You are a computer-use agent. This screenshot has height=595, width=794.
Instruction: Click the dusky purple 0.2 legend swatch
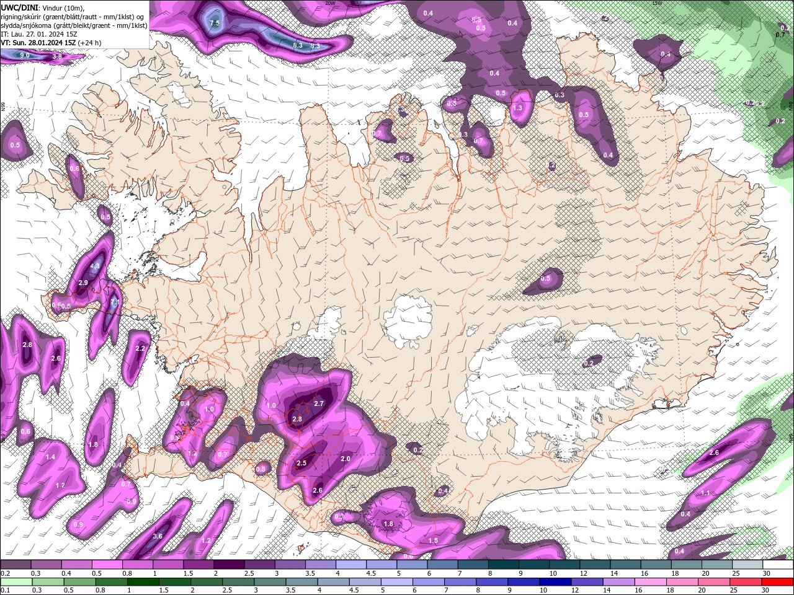(x=16, y=565)
